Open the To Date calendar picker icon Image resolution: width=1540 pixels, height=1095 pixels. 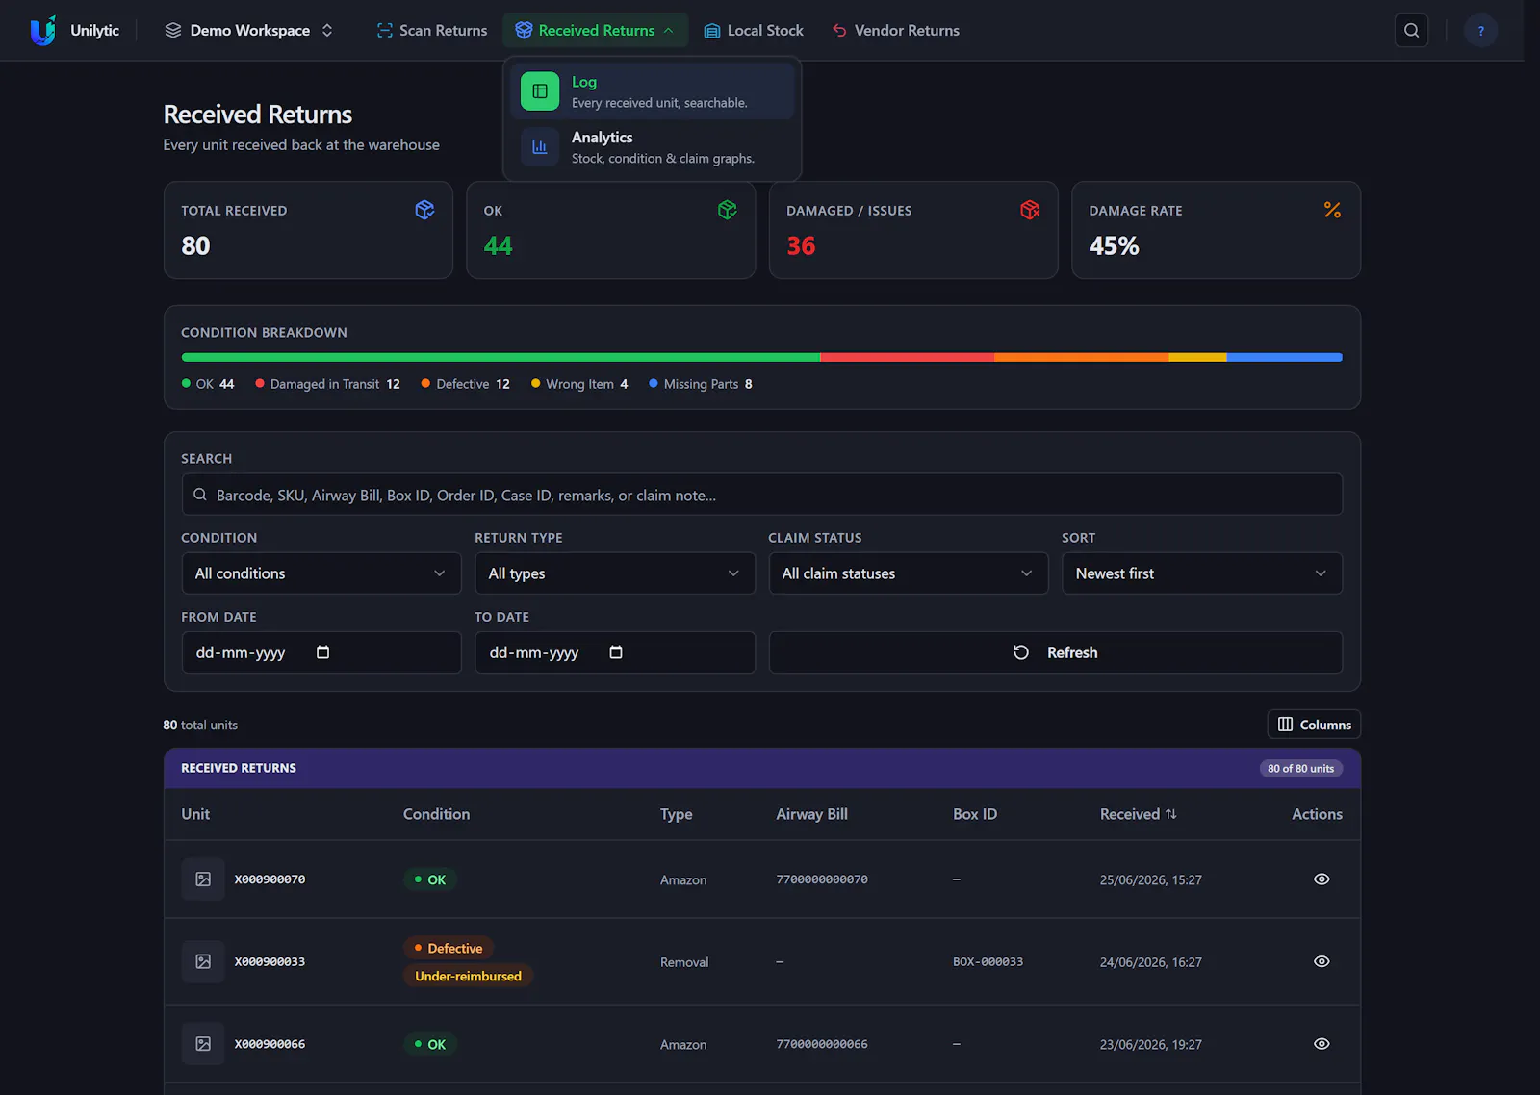(x=616, y=652)
